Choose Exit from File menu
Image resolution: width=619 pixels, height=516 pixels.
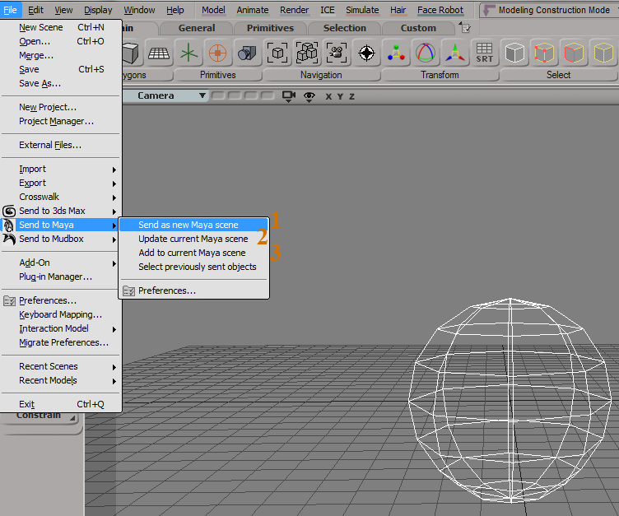click(61, 404)
